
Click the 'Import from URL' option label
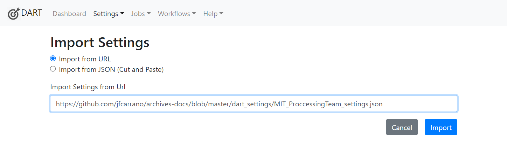coord(85,59)
